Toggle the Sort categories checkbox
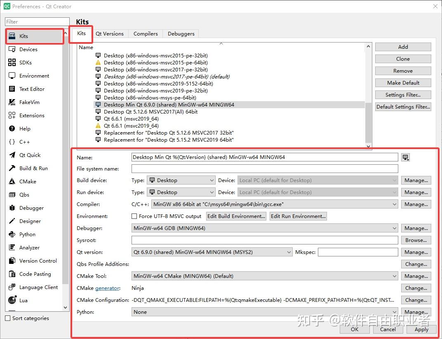442x339 pixels. tap(7, 318)
